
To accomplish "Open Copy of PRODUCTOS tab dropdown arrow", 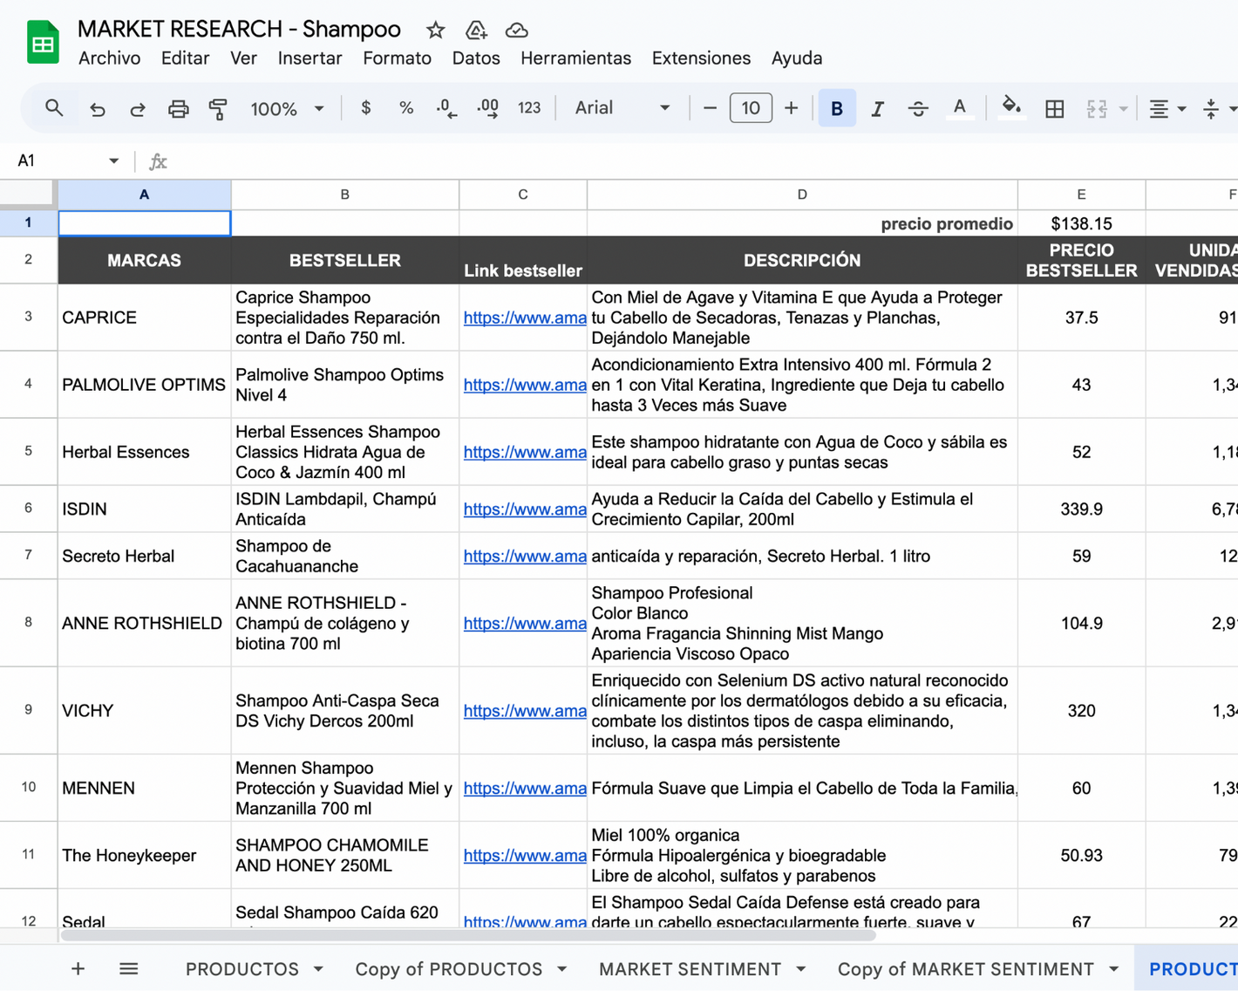I will (561, 969).
